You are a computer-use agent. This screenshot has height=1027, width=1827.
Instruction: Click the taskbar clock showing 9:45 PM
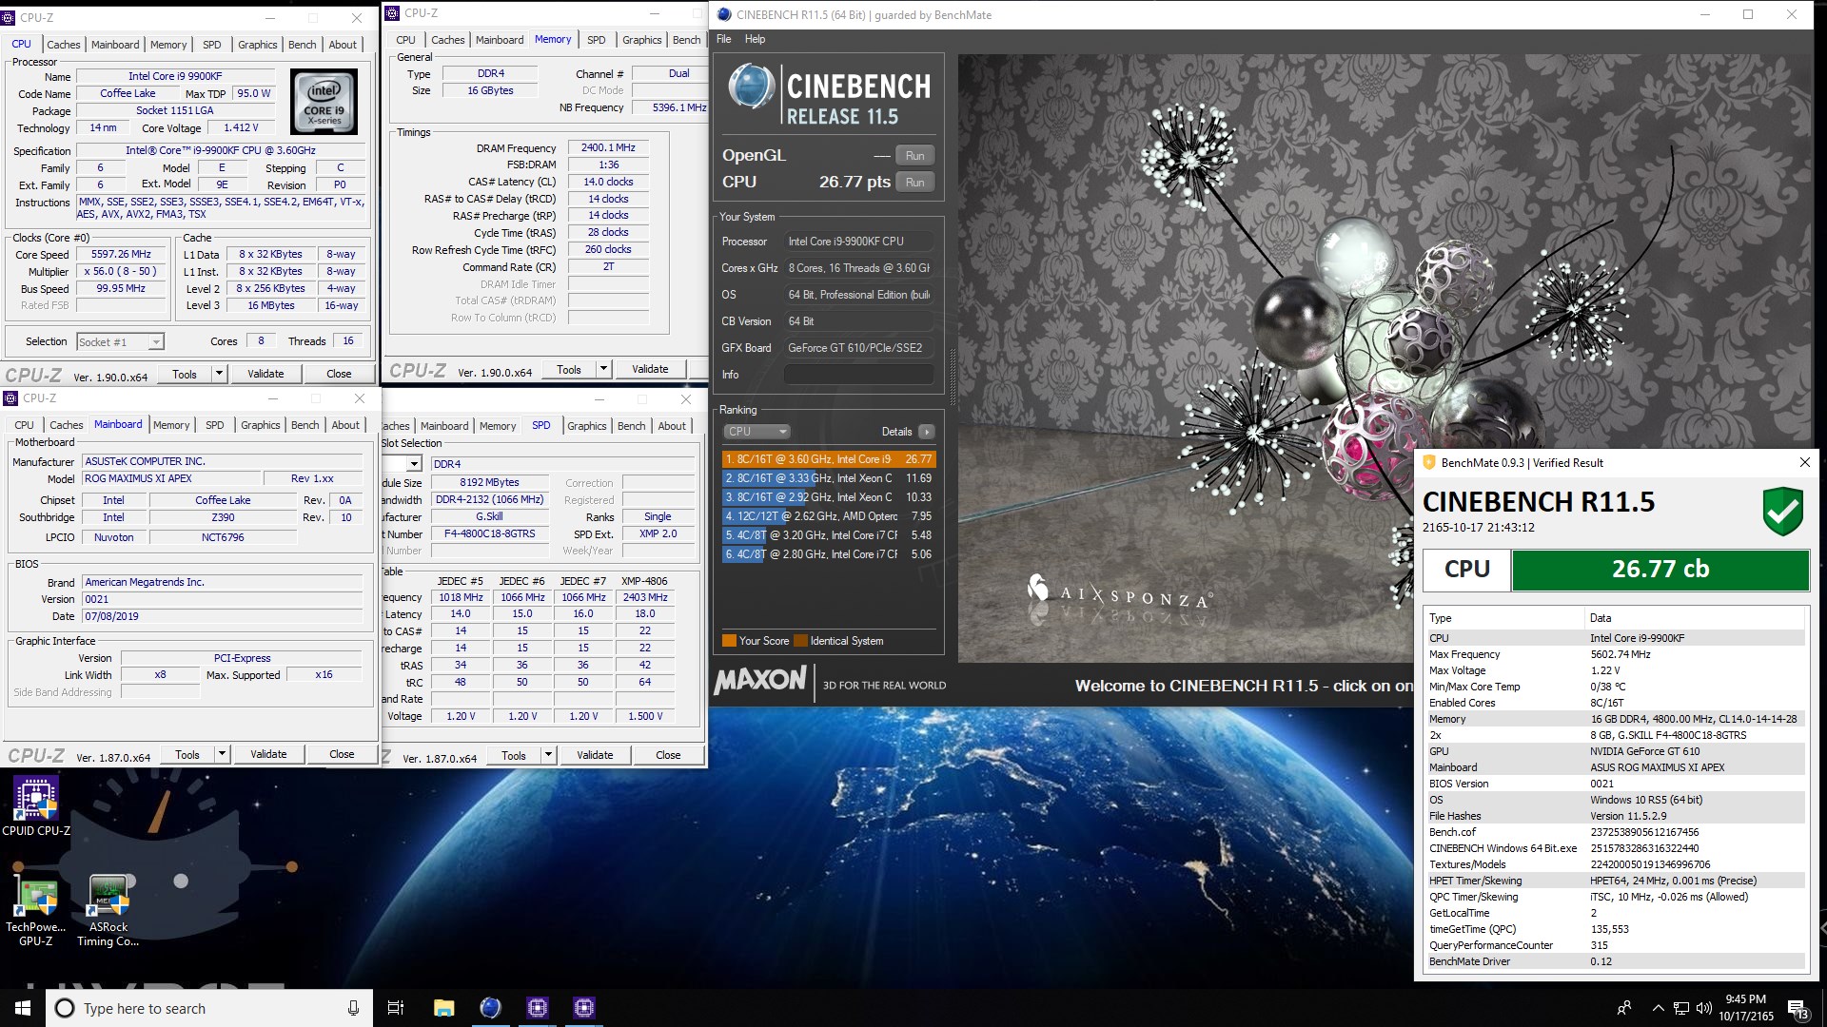point(1746,1008)
